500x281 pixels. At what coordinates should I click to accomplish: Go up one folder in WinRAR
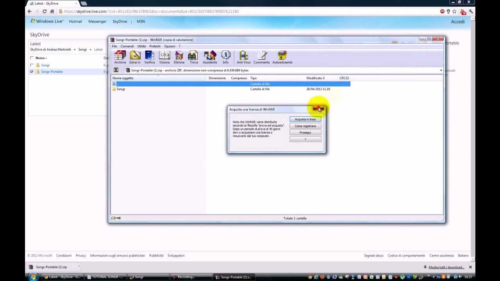pyautogui.click(x=116, y=70)
